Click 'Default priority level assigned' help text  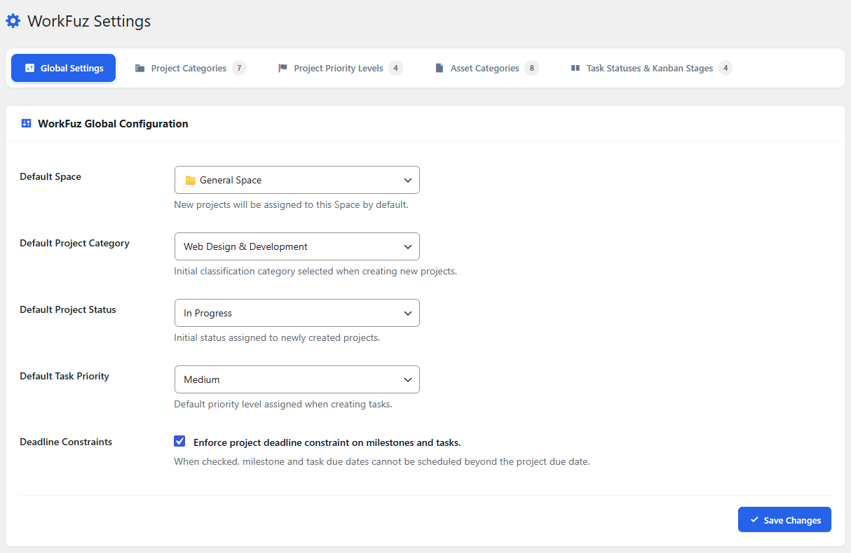tap(283, 404)
